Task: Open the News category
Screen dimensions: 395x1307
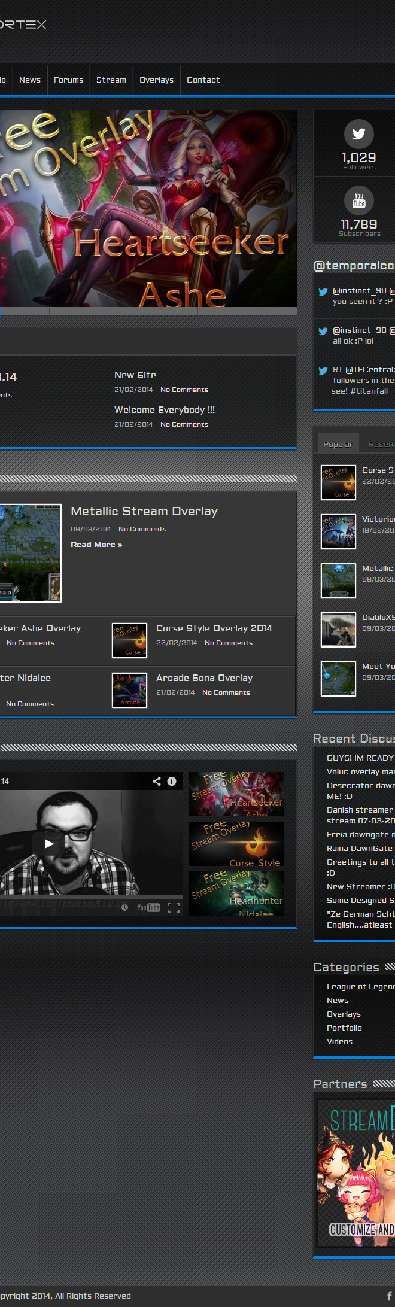Action: (x=338, y=1001)
